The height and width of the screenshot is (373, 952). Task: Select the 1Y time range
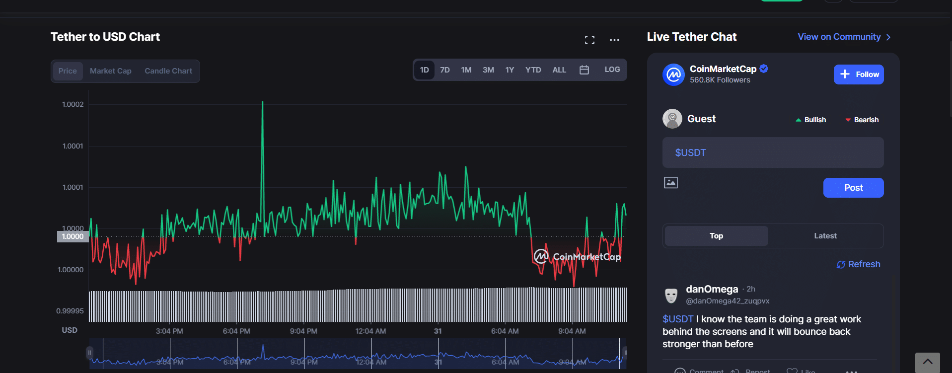tap(510, 70)
